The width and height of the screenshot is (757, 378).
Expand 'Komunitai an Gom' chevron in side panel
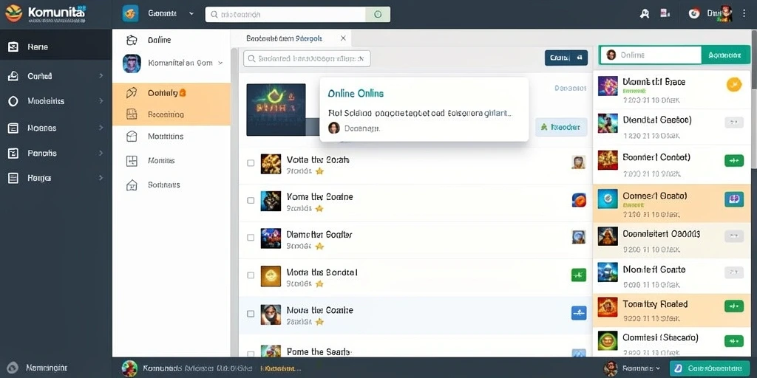pos(220,63)
